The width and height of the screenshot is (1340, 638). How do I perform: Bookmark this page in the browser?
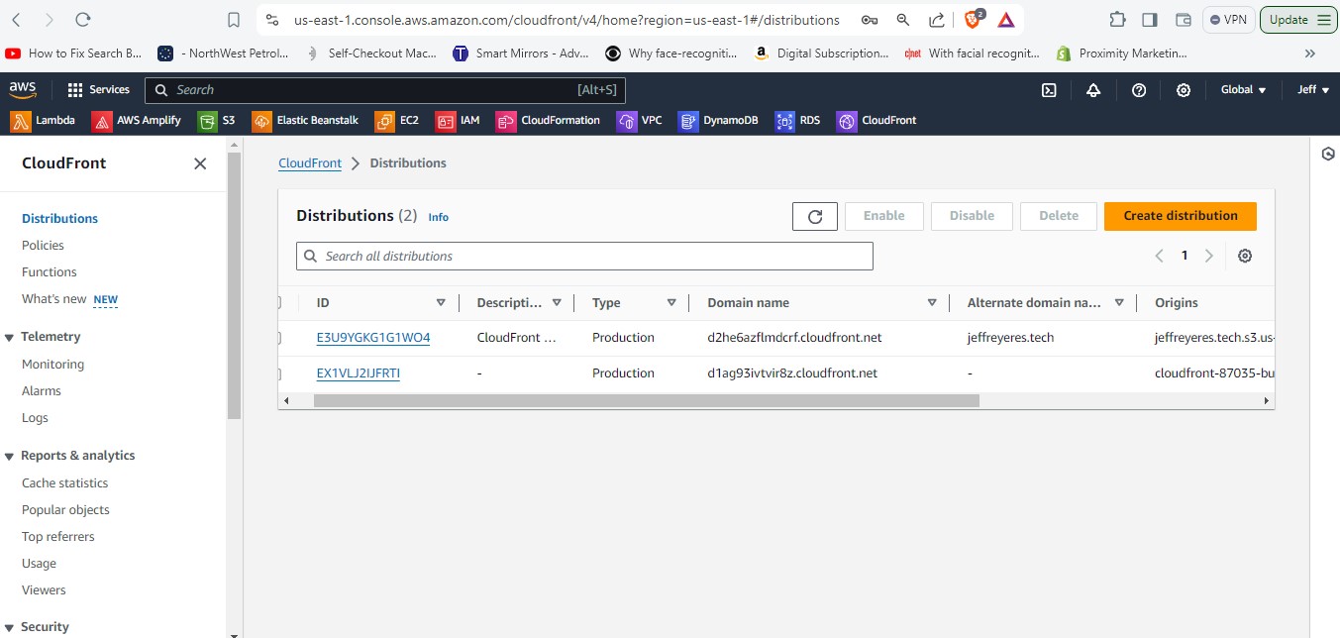click(234, 20)
